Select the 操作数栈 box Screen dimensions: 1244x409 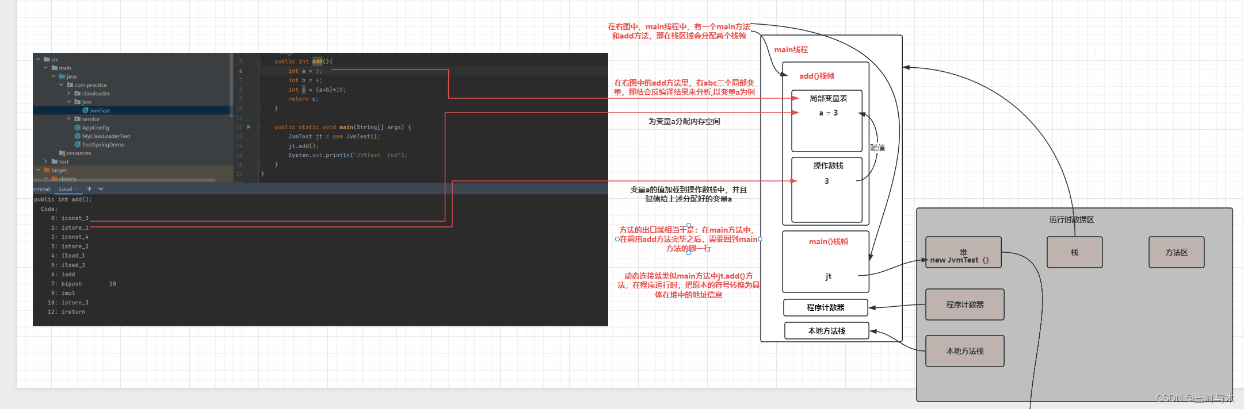click(x=827, y=190)
